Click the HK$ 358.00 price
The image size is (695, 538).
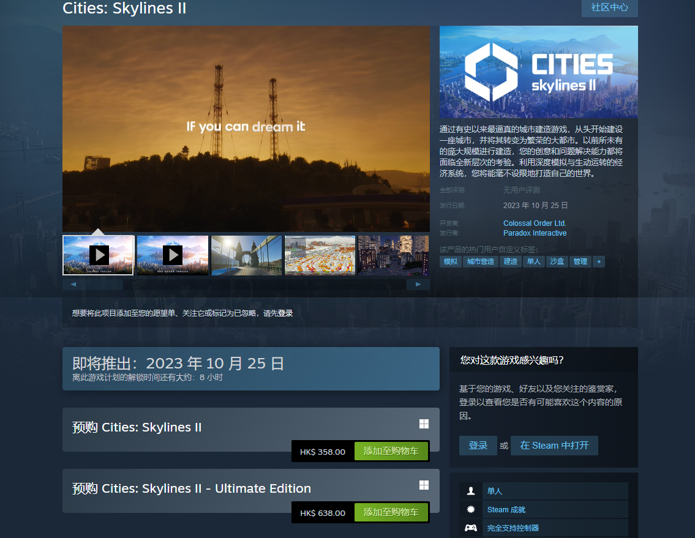coord(323,452)
